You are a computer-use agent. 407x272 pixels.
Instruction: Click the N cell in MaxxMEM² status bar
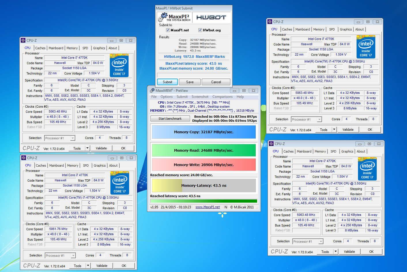[226, 207]
